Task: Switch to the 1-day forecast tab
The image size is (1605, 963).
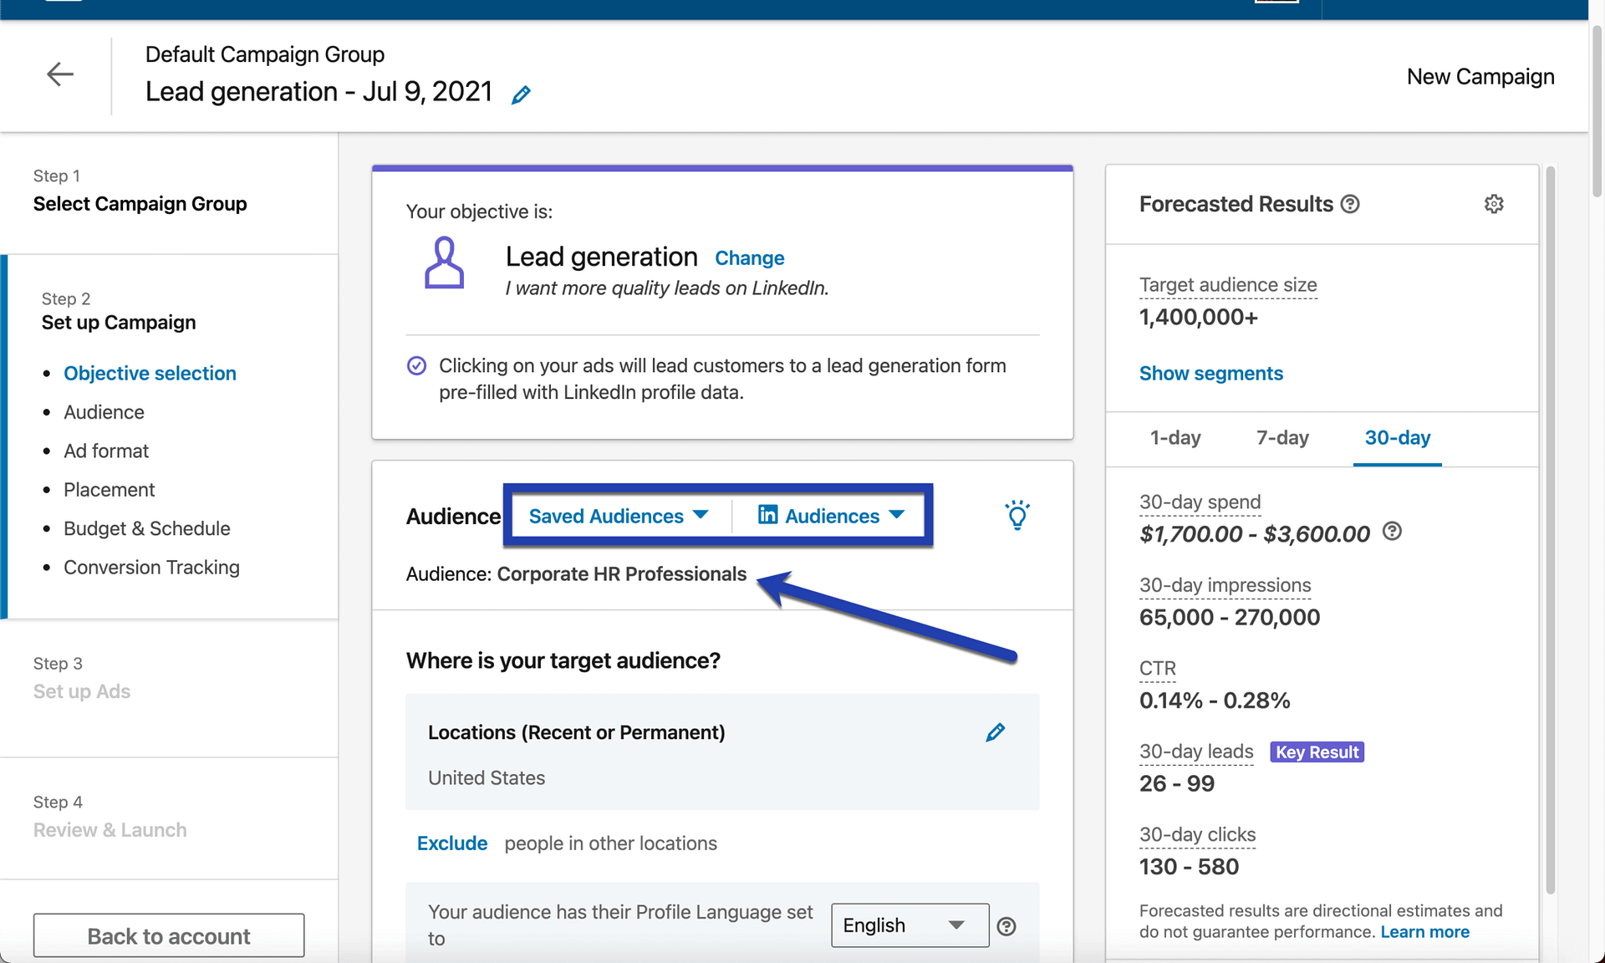Action: pos(1174,437)
